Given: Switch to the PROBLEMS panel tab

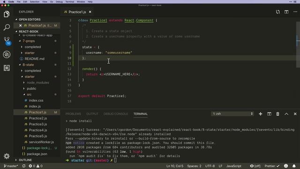Looking at the screenshot, I should tap(73, 114).
